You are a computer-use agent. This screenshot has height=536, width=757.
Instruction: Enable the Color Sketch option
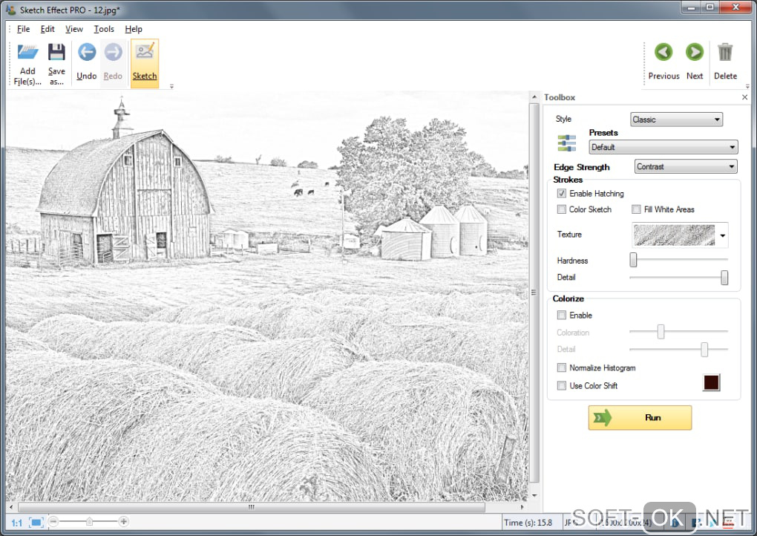[x=562, y=210]
